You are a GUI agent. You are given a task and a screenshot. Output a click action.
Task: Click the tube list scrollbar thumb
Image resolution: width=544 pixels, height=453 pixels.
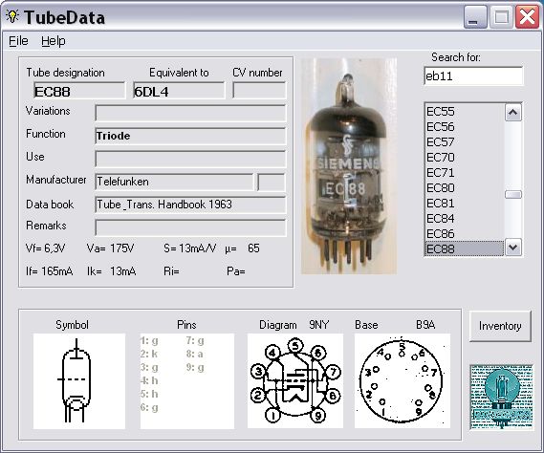point(513,195)
